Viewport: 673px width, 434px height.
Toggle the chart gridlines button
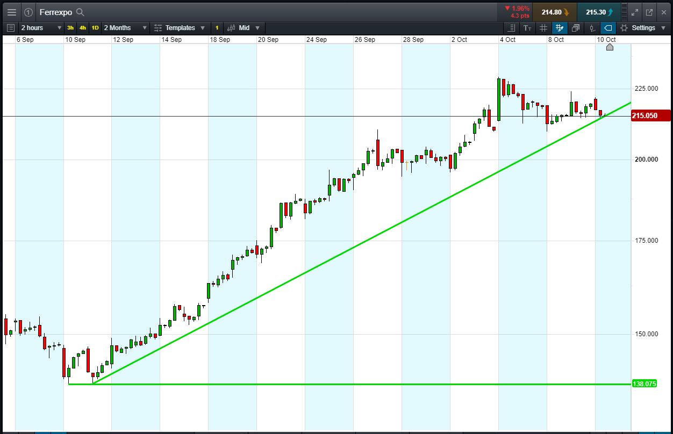pyautogui.click(x=543, y=28)
